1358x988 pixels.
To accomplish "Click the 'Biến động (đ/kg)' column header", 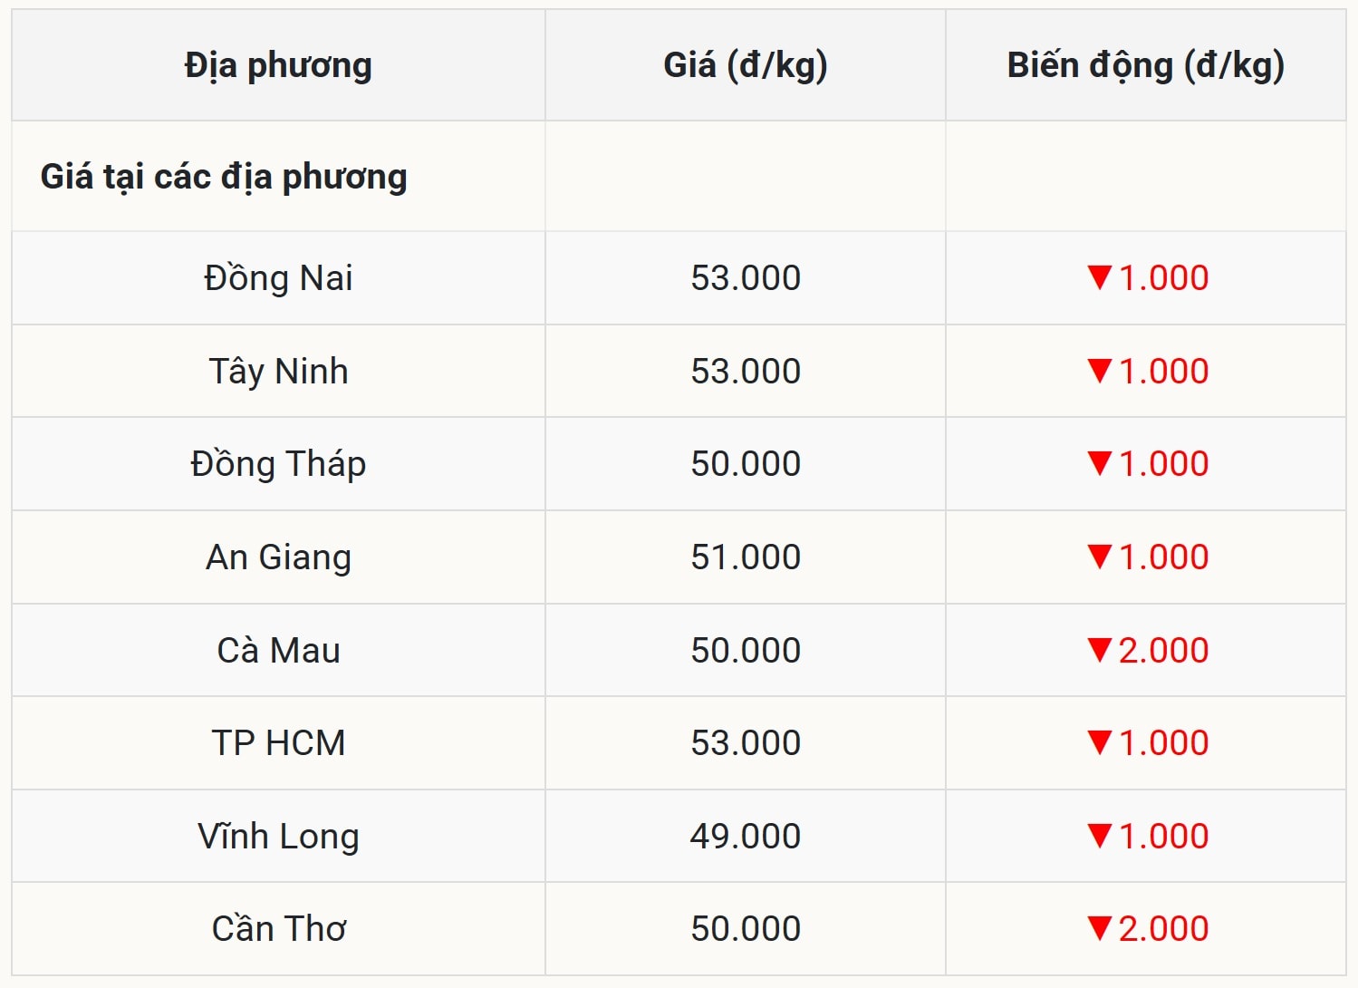I will 1145,65.
